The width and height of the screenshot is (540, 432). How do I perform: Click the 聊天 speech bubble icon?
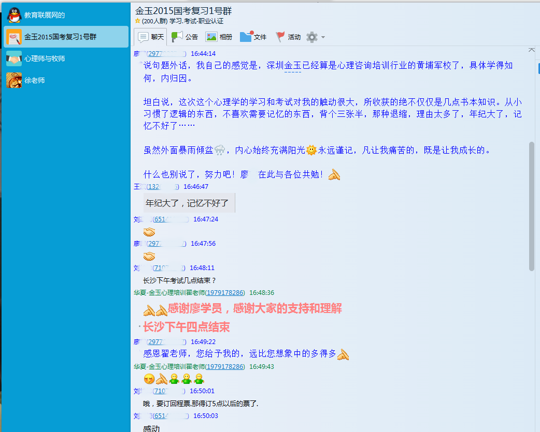[144, 37]
